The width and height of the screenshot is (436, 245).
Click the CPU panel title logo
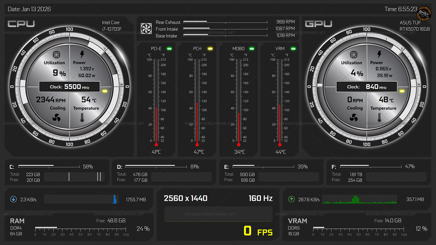[21, 24]
